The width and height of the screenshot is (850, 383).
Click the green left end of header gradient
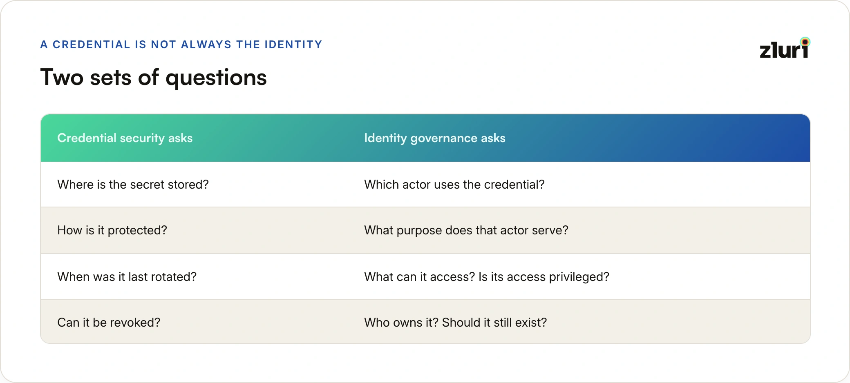click(49, 138)
